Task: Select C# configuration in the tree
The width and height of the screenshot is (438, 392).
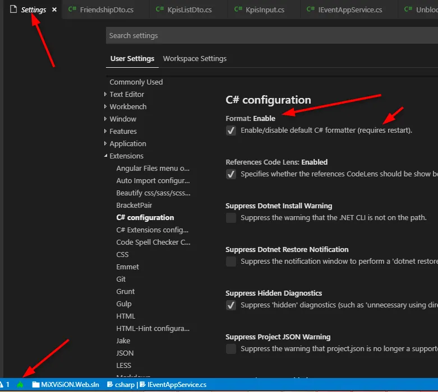Action: click(x=145, y=217)
